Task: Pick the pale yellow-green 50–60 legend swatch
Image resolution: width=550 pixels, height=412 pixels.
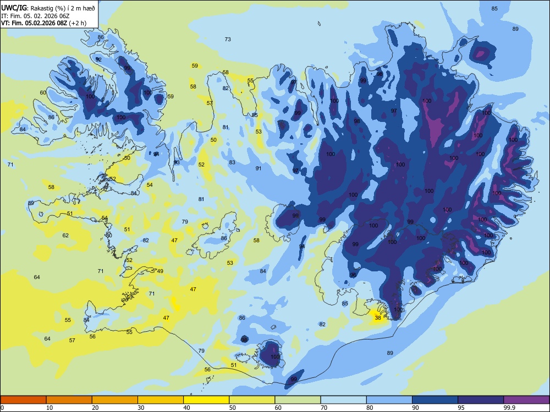Action: (252, 400)
